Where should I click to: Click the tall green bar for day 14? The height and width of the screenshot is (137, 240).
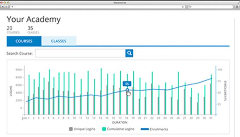tap(101, 91)
